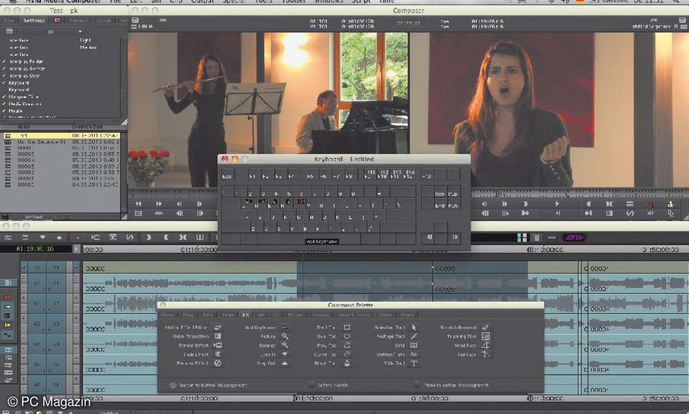Open the Title Tool icon
The width and height of the screenshot is (689, 414).
tap(414, 363)
